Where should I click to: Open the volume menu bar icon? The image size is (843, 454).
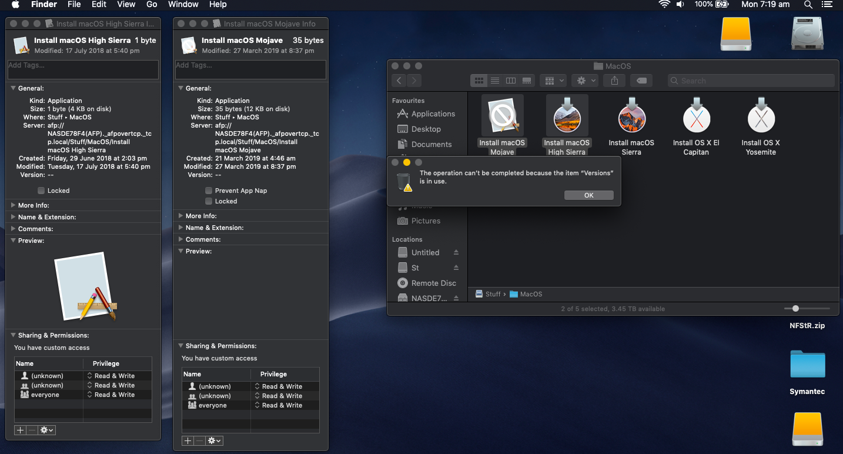681,4
